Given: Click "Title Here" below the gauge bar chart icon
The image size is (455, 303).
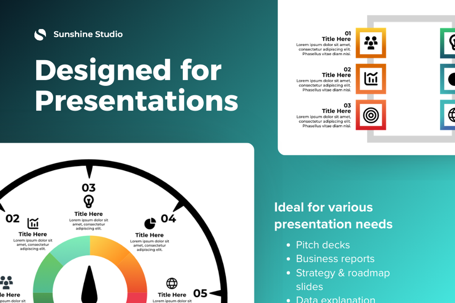Looking at the screenshot, I should point(33,234).
